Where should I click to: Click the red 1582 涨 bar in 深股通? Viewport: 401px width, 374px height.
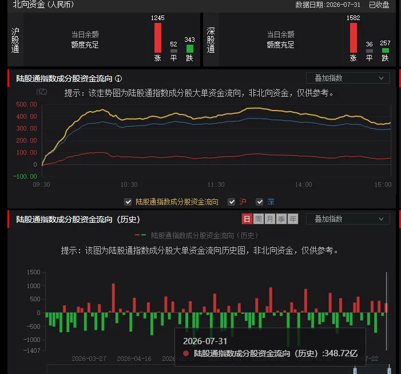354,38
